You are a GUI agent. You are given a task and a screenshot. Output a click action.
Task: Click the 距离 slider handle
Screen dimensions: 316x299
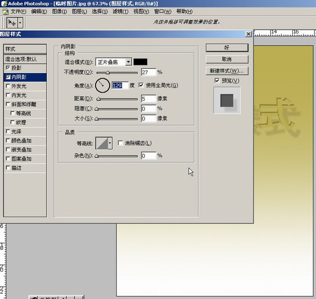click(99, 99)
